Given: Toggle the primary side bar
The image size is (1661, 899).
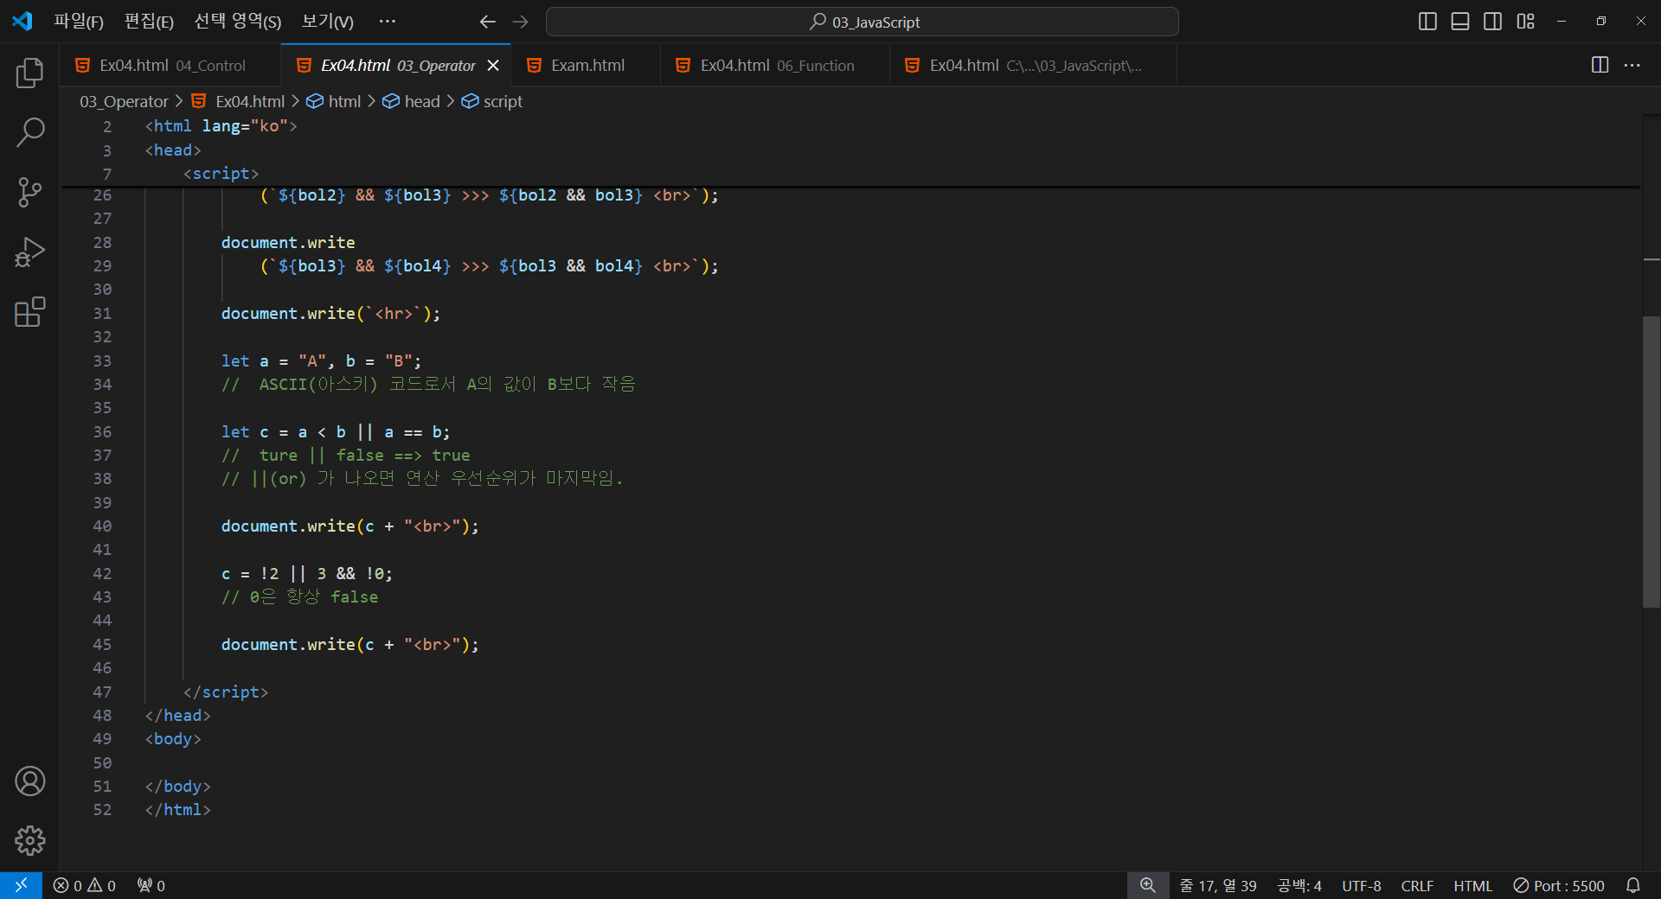Looking at the screenshot, I should click(x=1428, y=22).
